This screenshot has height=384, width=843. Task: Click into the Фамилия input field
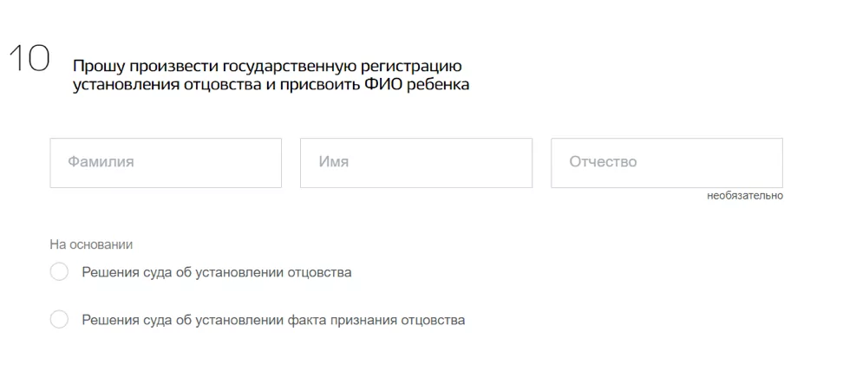[x=166, y=163]
